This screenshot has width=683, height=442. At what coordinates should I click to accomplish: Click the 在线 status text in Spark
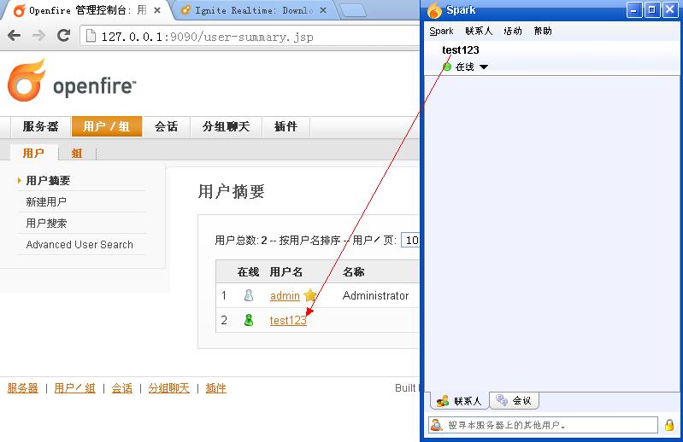[x=465, y=67]
